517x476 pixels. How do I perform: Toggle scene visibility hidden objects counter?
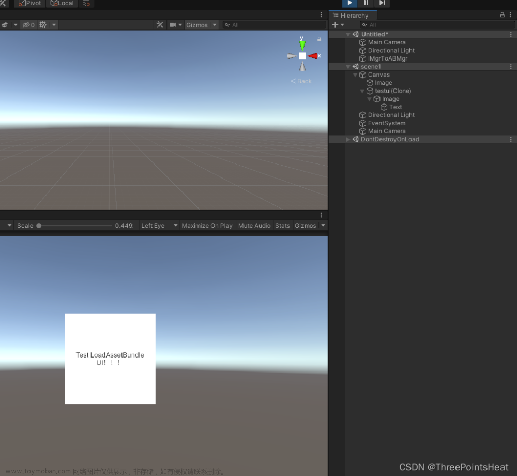coord(28,25)
